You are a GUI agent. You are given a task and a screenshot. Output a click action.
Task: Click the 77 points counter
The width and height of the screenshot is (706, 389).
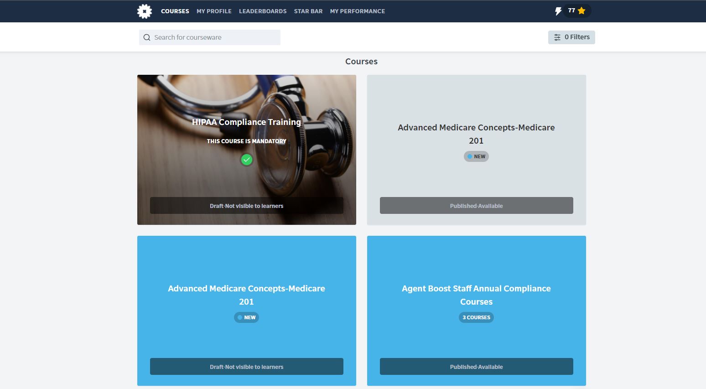[577, 10]
